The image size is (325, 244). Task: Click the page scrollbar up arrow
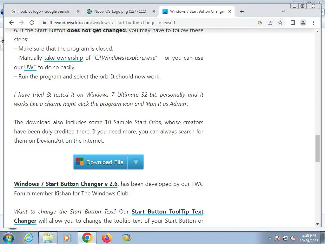pos(317,31)
